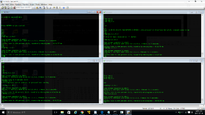Viewport: 205px width, 115px height.
Task: Minimize the 127.0.0.4 session window
Action: 191,61
